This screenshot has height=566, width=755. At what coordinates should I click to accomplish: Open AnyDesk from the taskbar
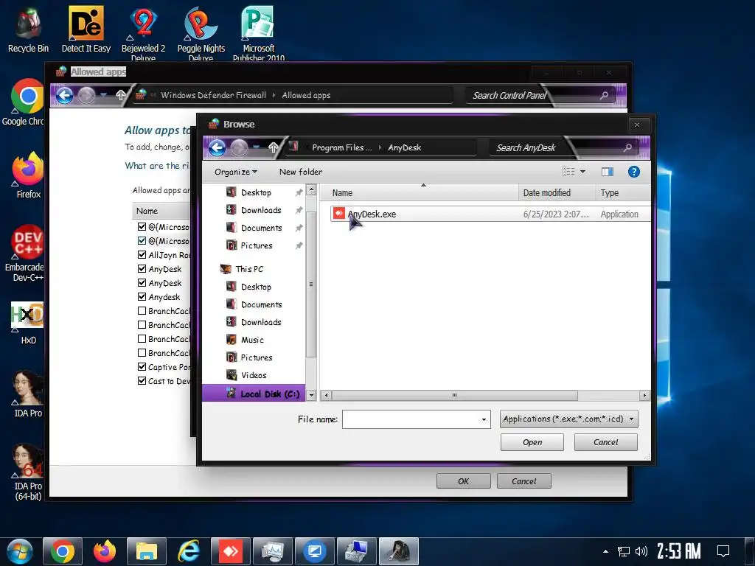(231, 551)
